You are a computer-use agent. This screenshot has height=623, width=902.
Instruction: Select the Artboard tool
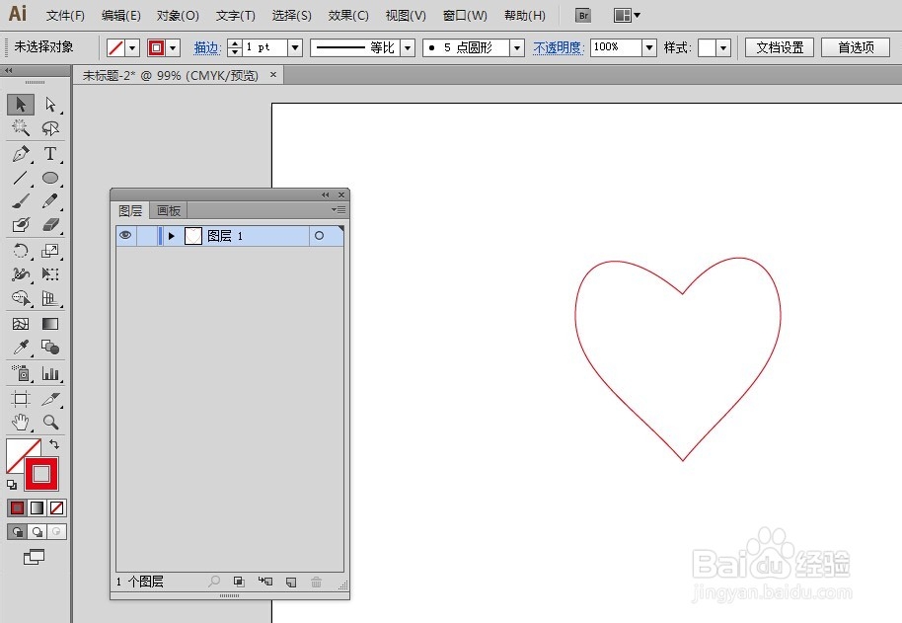click(x=21, y=399)
